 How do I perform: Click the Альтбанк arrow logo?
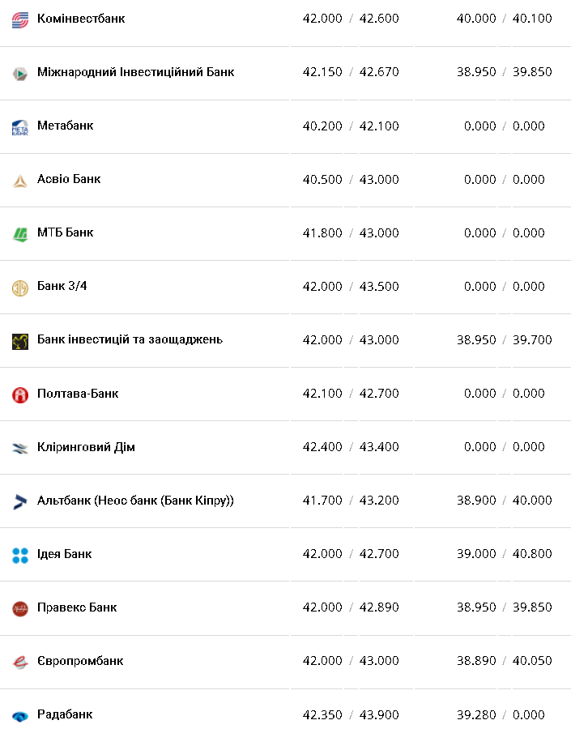click(20, 502)
